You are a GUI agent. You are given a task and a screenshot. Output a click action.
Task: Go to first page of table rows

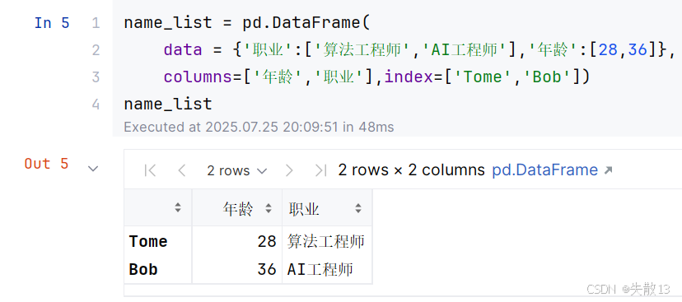point(150,171)
